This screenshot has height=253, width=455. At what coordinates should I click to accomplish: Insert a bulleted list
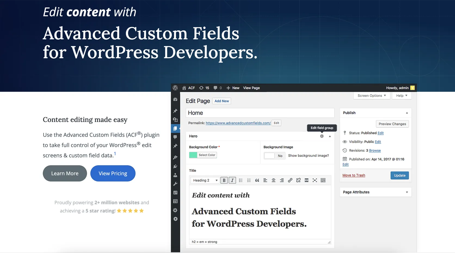pyautogui.click(x=241, y=180)
